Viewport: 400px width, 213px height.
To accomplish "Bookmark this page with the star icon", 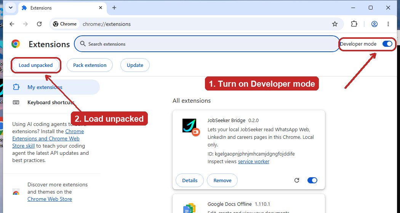I will pyautogui.click(x=335, y=24).
